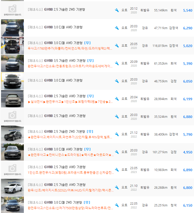The width and height of the screenshot is (194, 213).
Task: Click color label 청색
Action: [173, 205]
